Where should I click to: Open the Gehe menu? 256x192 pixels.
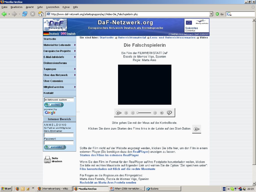(x=40, y=7)
